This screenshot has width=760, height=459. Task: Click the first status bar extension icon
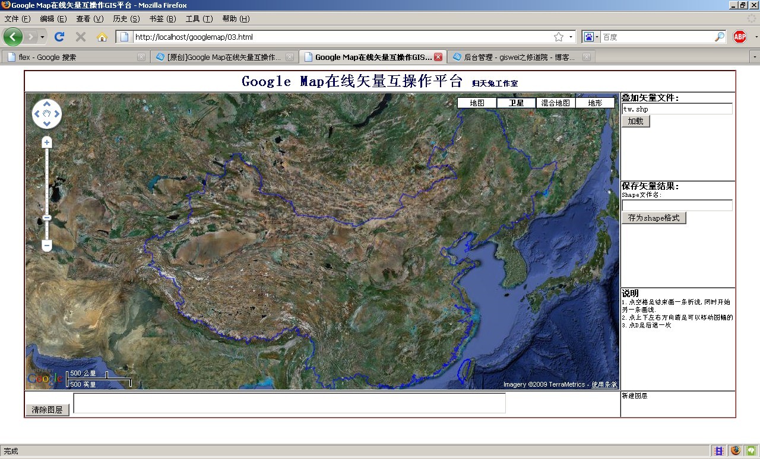click(x=719, y=451)
